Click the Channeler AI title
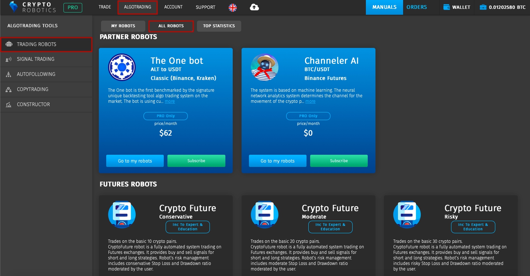This screenshot has height=276, width=530. [332, 61]
